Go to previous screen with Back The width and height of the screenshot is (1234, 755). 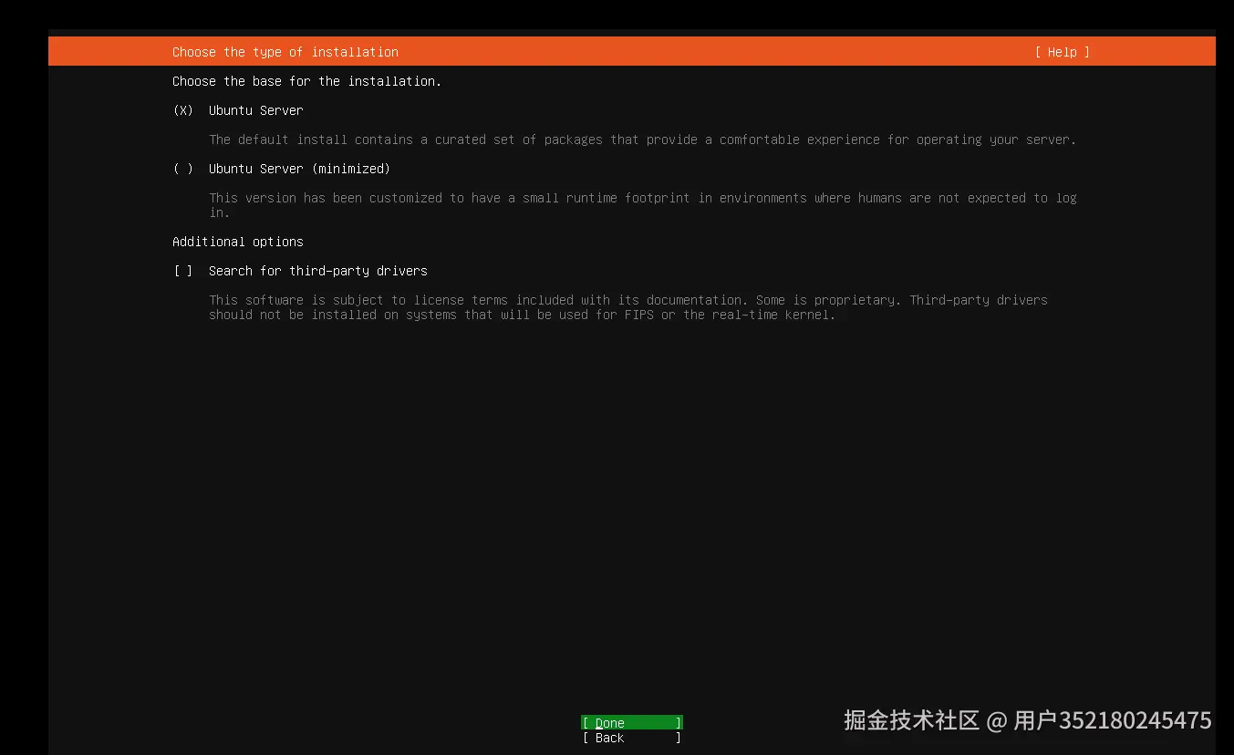[x=632, y=738]
